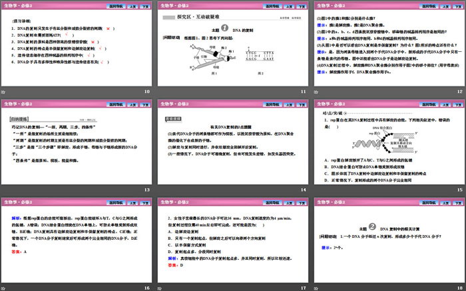Click slide number label 12
Screen dimensions: 466x291
tap(460, 92)
